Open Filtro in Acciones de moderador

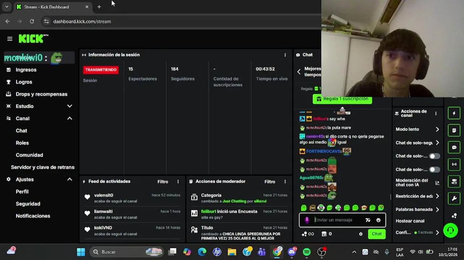[270, 182]
